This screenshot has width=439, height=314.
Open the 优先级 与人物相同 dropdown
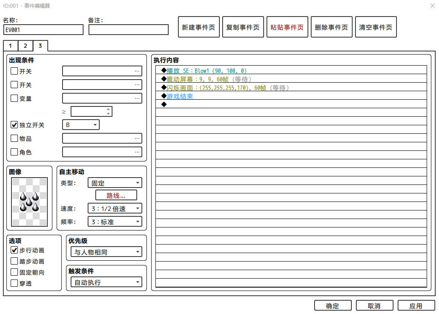click(x=106, y=252)
